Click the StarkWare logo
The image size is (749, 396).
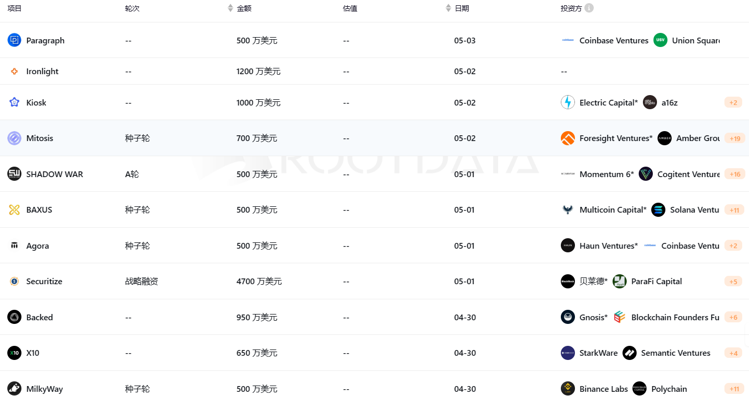click(x=568, y=353)
